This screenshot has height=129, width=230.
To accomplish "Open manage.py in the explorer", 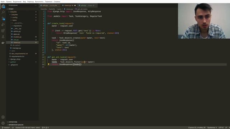I will (17, 48).
